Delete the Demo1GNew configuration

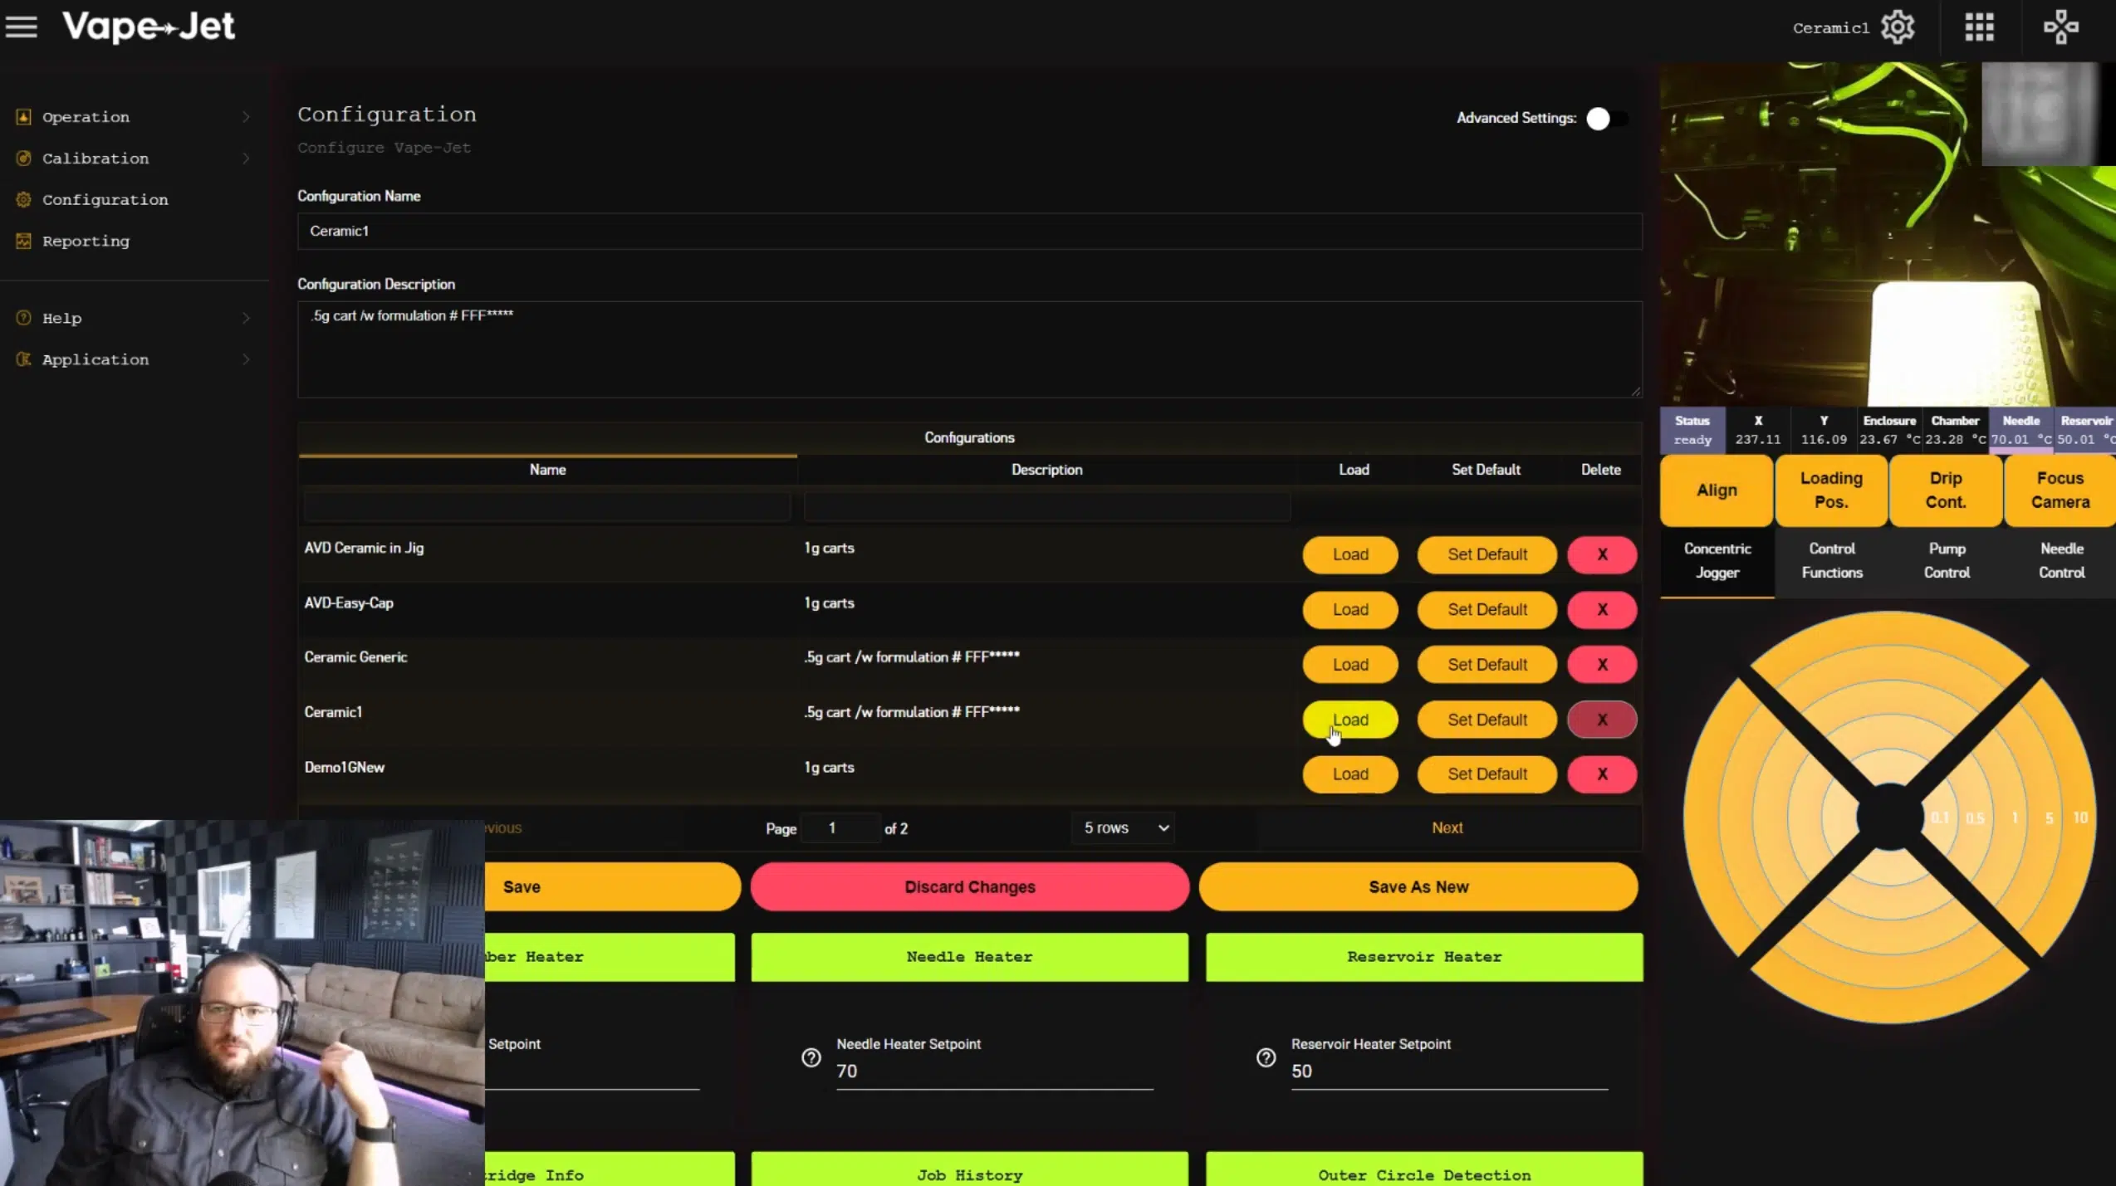point(1602,774)
